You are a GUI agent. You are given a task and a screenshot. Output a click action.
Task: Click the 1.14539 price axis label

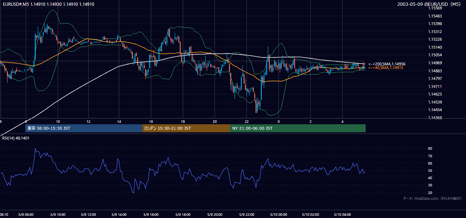(x=435, y=102)
